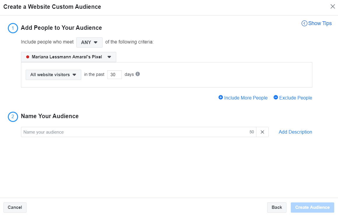The image size is (338, 217).
Task: Open the ANY criteria dropdown
Action: click(89, 42)
